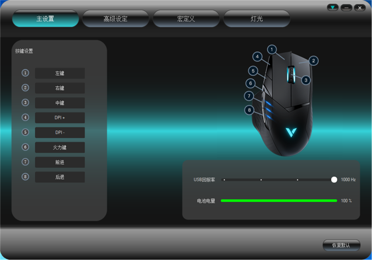Set USB回报率 to third slider dot
The width and height of the screenshot is (372, 260).
pyautogui.click(x=298, y=180)
